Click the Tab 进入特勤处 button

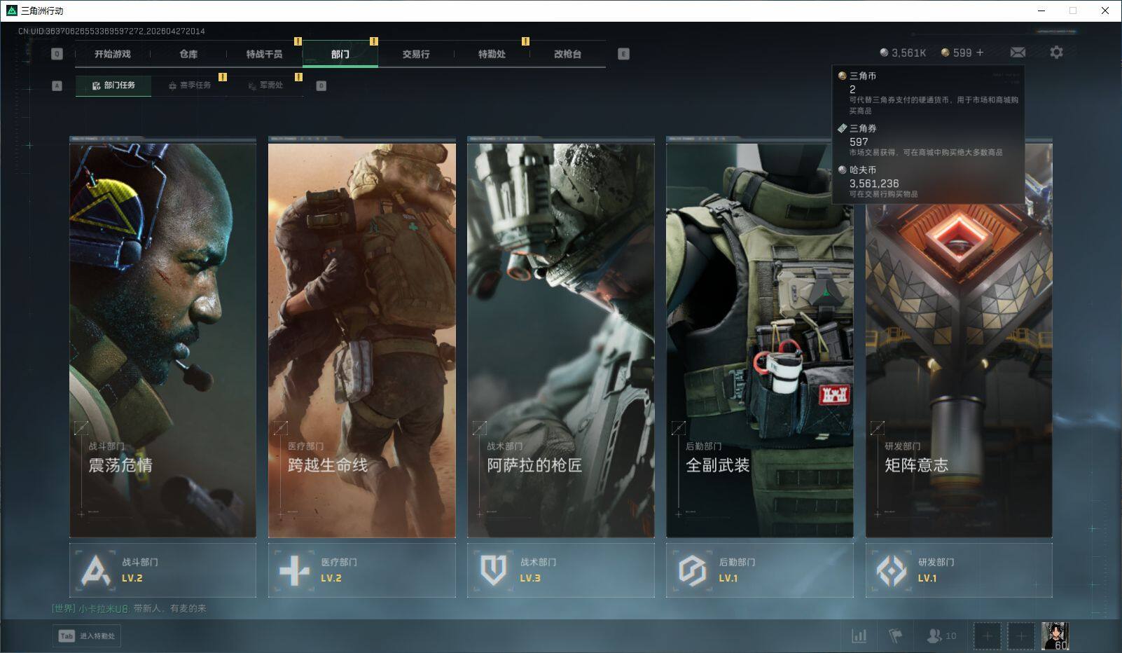tap(87, 636)
